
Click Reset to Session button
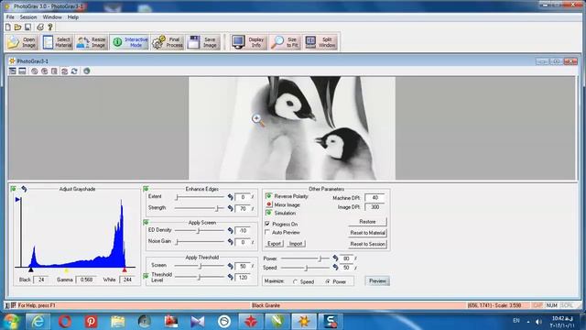(x=367, y=244)
